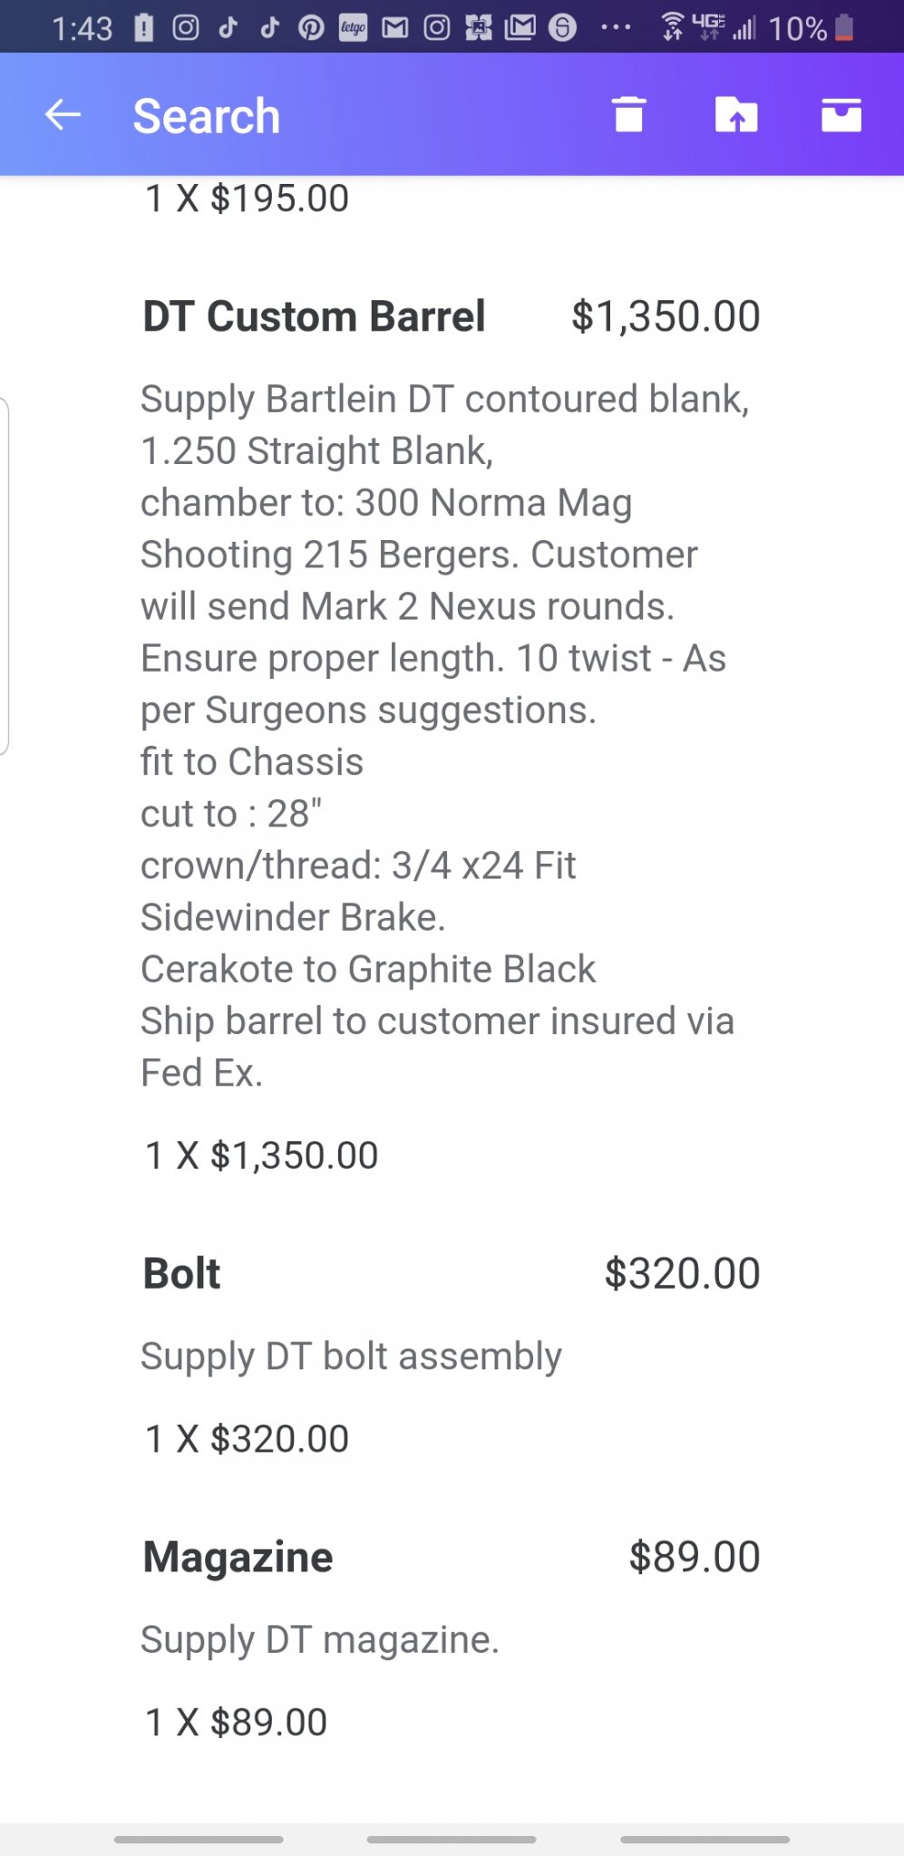The height and width of the screenshot is (1856, 904).
Task: Select the DT Custom Barrel heading
Action: click(314, 316)
